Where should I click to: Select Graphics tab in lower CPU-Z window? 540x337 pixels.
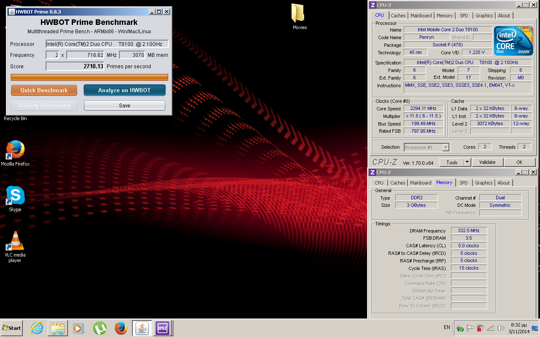pyautogui.click(x=483, y=183)
